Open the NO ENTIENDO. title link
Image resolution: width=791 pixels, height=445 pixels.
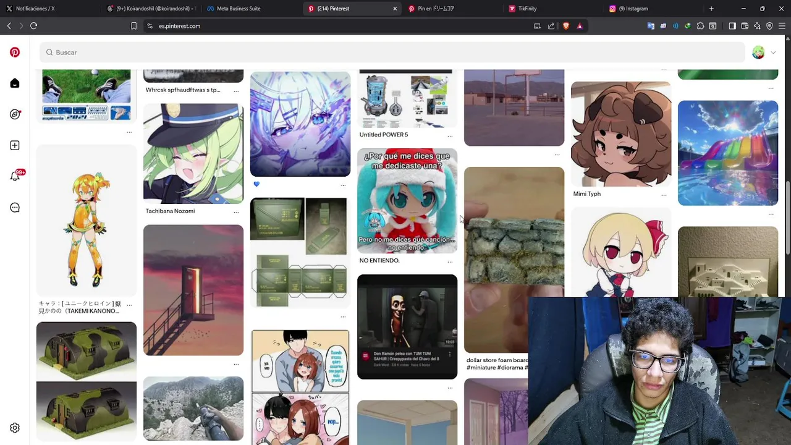point(379,261)
